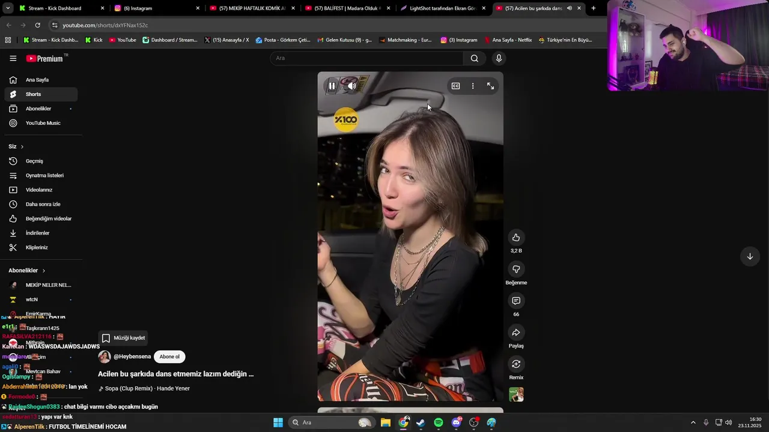This screenshot has width=769, height=432.
Task: Show hidden system tray icons chevron
Action: click(693, 422)
